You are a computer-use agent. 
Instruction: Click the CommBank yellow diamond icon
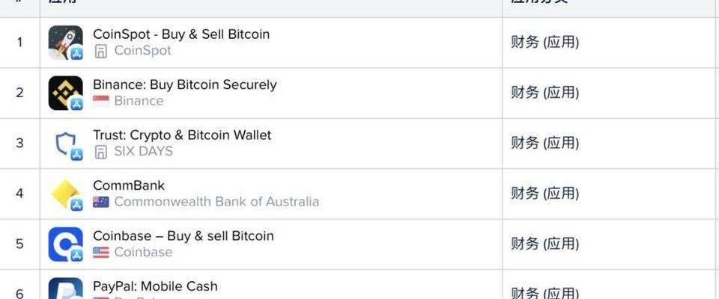(x=65, y=194)
